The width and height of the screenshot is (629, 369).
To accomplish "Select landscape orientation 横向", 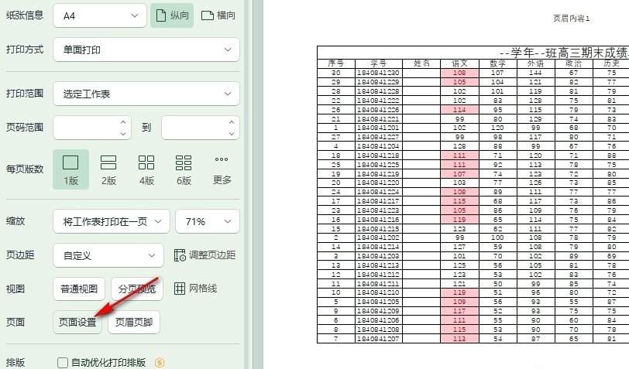I will point(218,15).
